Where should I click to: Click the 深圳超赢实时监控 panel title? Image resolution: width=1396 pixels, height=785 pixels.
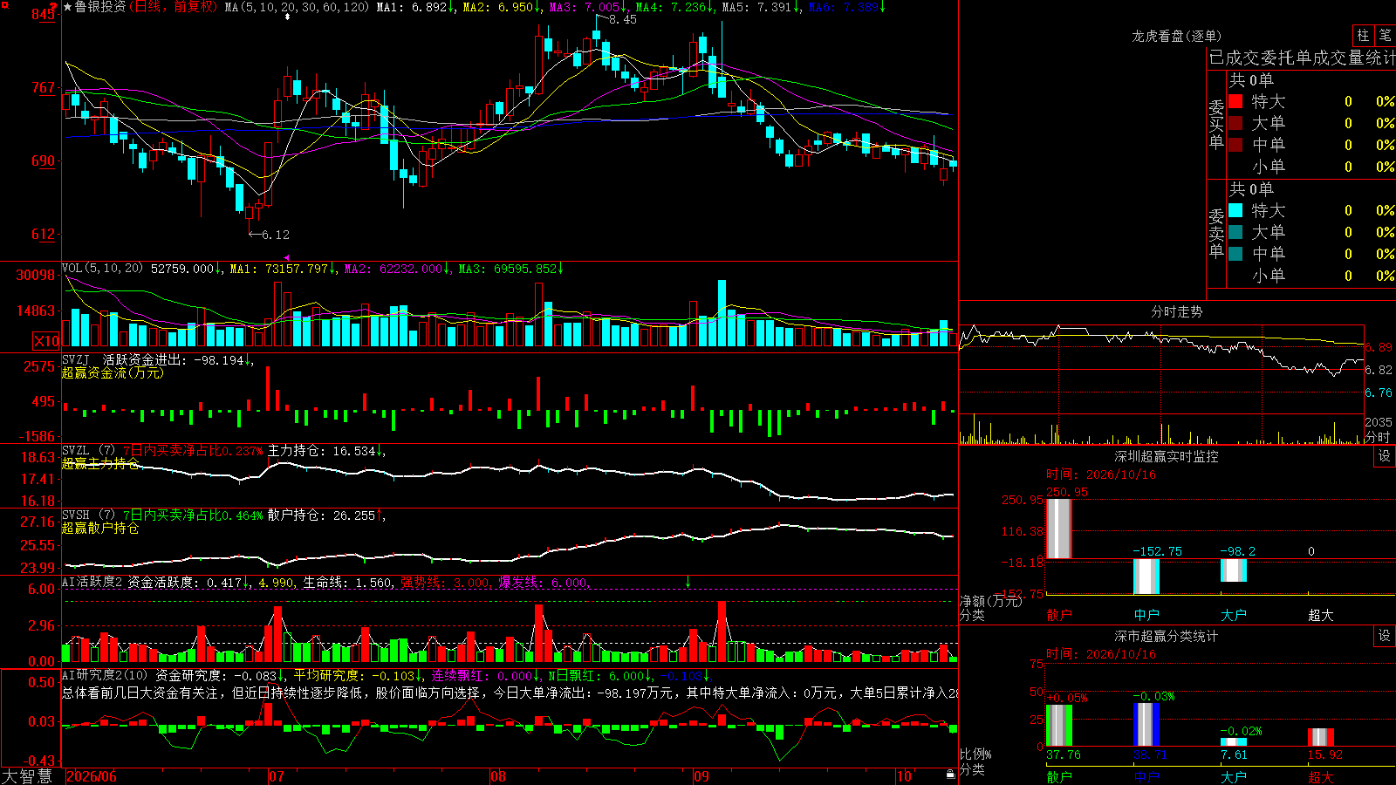click(1167, 456)
